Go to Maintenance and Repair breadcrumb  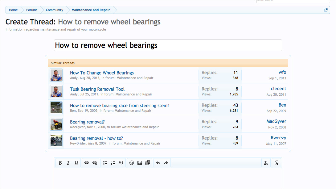pos(91,10)
